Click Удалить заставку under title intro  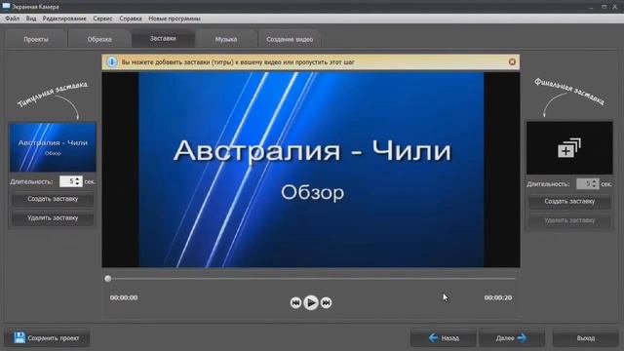pos(53,218)
